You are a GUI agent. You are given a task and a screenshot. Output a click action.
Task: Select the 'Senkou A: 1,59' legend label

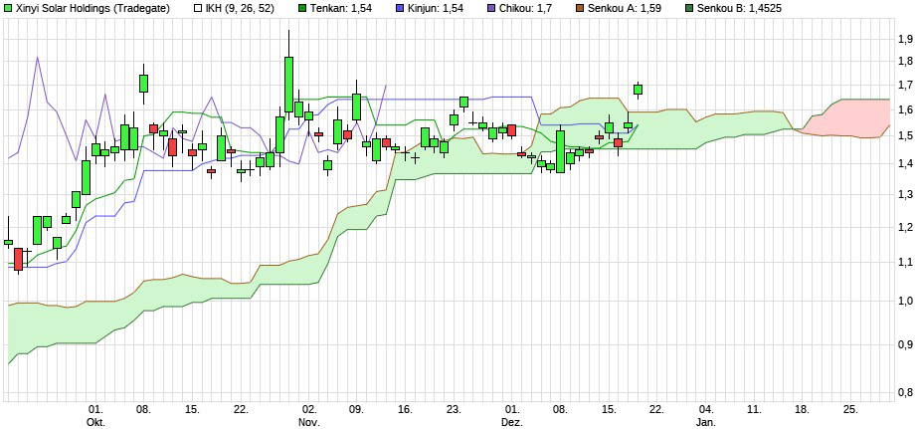tap(625, 8)
